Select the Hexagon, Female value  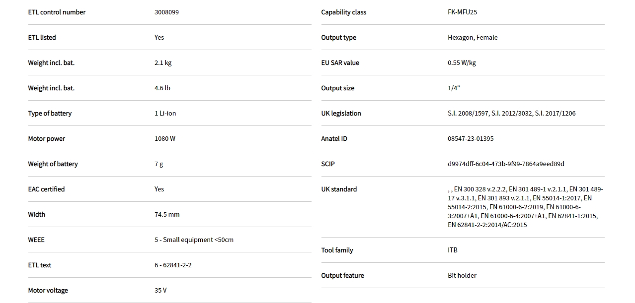(x=473, y=38)
